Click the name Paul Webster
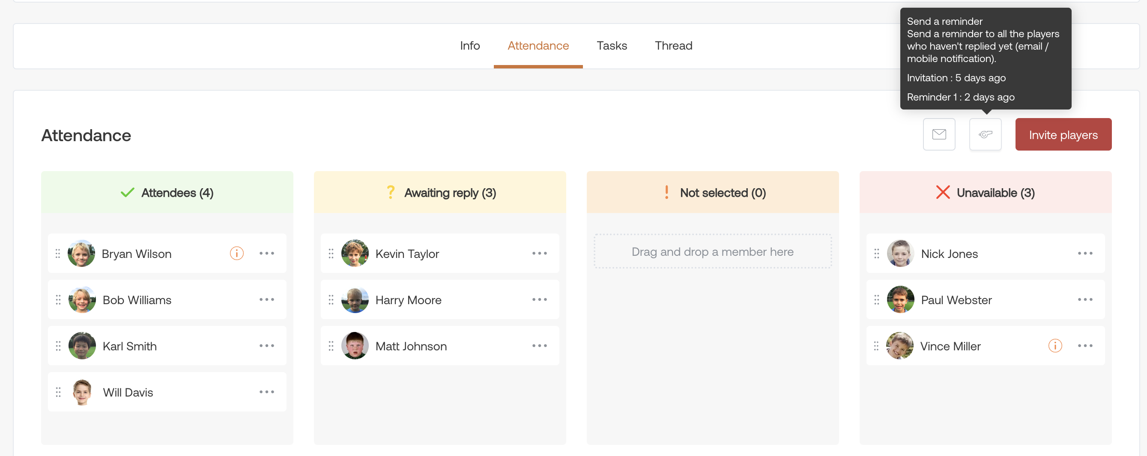 click(x=956, y=300)
